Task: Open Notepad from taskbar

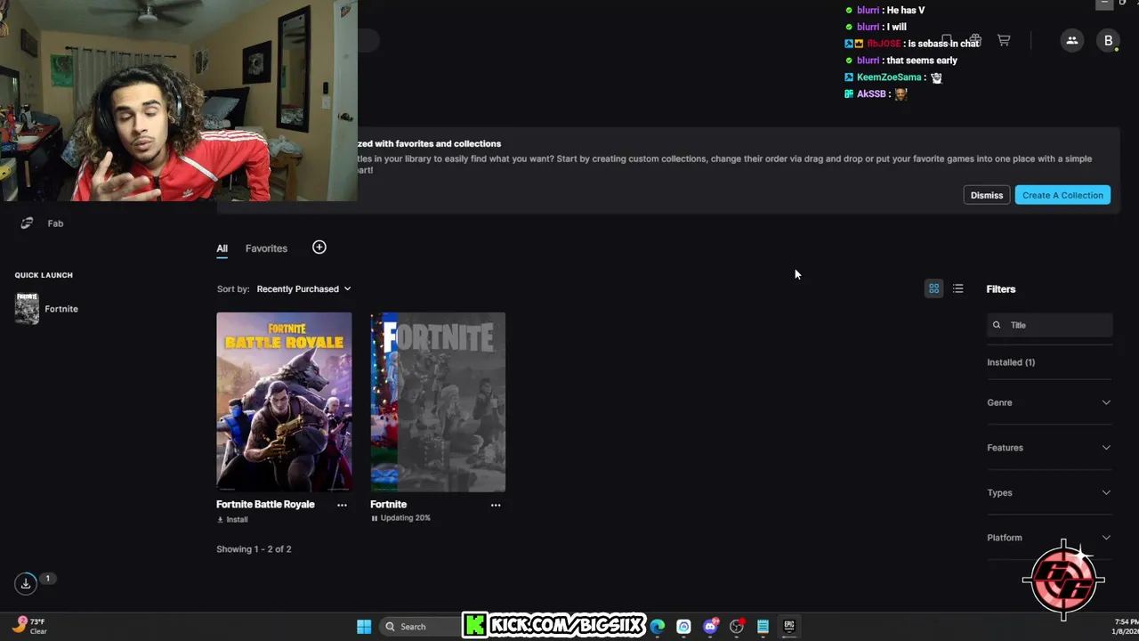Action: (763, 627)
